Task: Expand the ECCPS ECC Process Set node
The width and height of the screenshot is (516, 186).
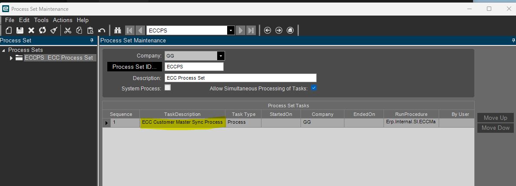Action: pos(11,58)
